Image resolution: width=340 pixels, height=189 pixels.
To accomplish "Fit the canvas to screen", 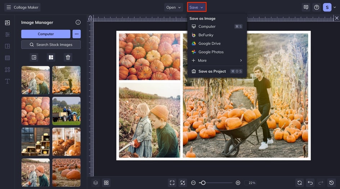I will point(172,183).
